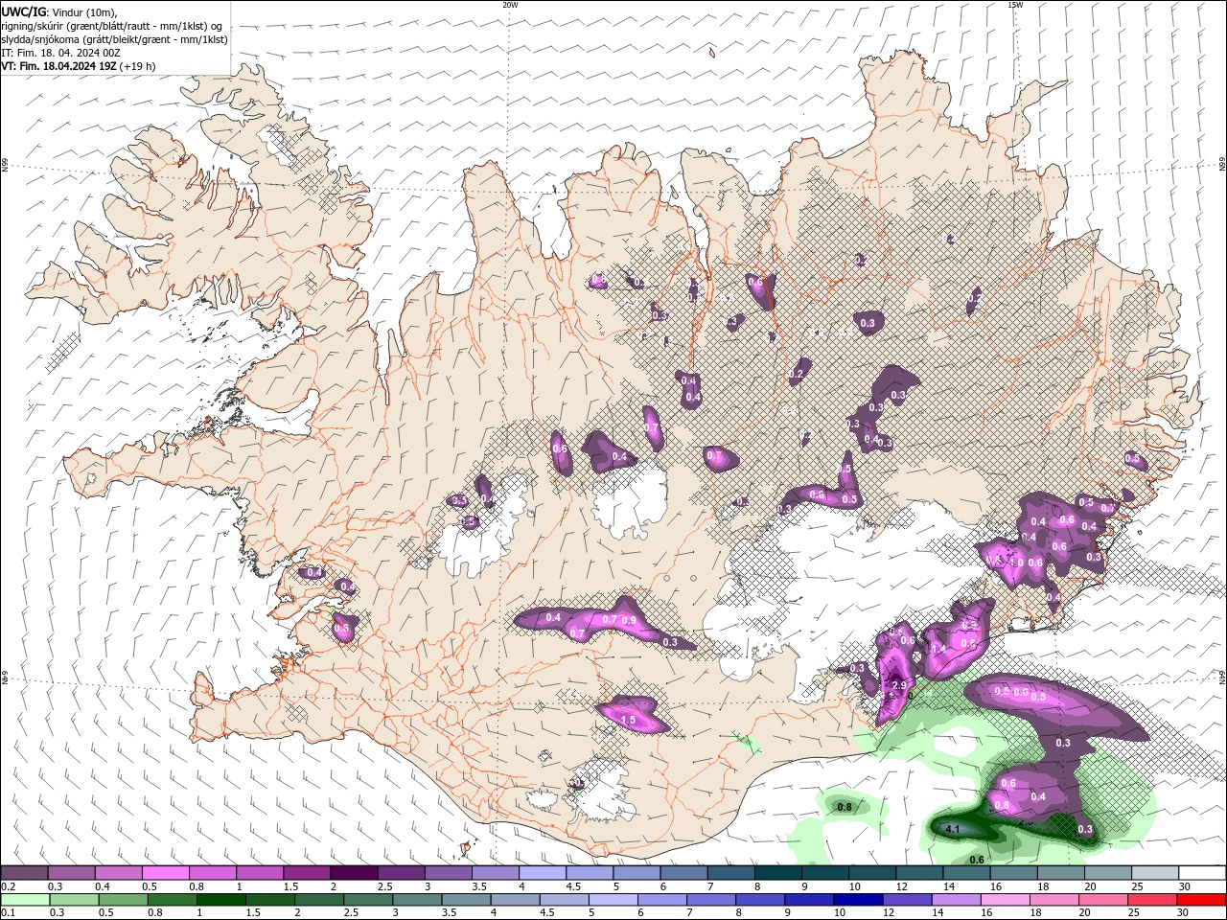
Task: Click the pale grey swatch between 25 and 30
Action: [x=1155, y=873]
